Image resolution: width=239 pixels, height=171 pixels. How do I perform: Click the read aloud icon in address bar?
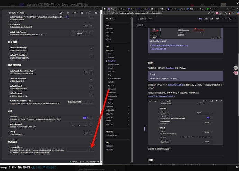click(209, 13)
